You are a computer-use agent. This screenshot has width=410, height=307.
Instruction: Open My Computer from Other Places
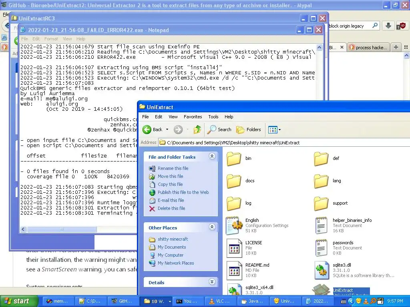[x=171, y=255]
